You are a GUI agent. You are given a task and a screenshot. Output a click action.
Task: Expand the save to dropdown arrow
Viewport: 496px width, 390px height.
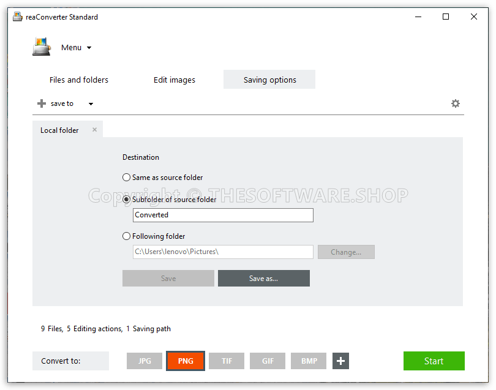click(x=91, y=103)
